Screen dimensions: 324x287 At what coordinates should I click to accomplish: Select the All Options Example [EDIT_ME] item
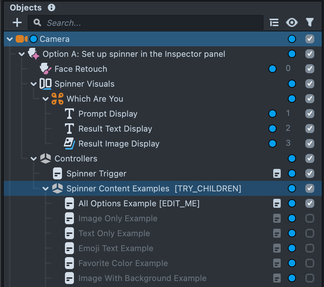pos(139,203)
